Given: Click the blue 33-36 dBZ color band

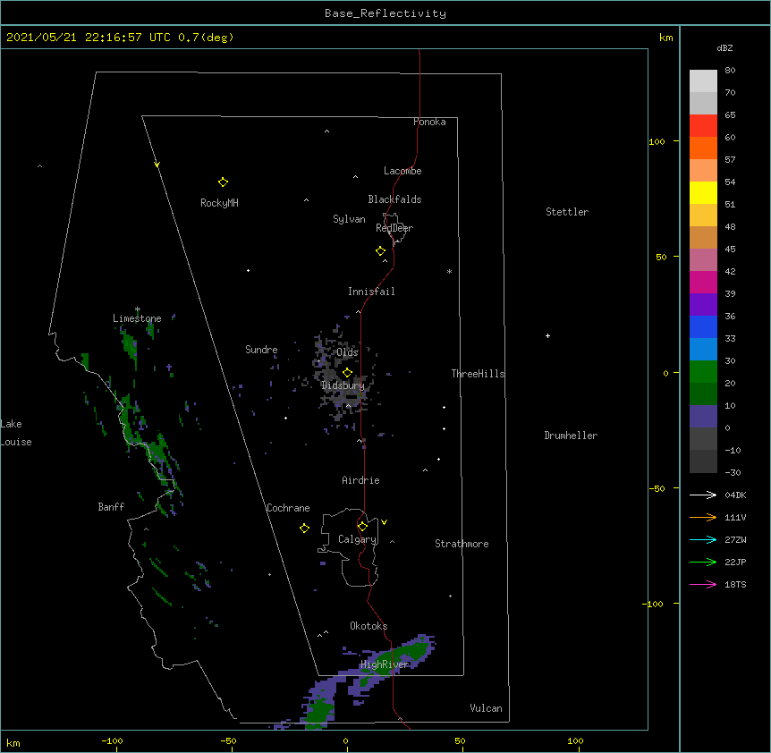Looking at the screenshot, I should (703, 326).
